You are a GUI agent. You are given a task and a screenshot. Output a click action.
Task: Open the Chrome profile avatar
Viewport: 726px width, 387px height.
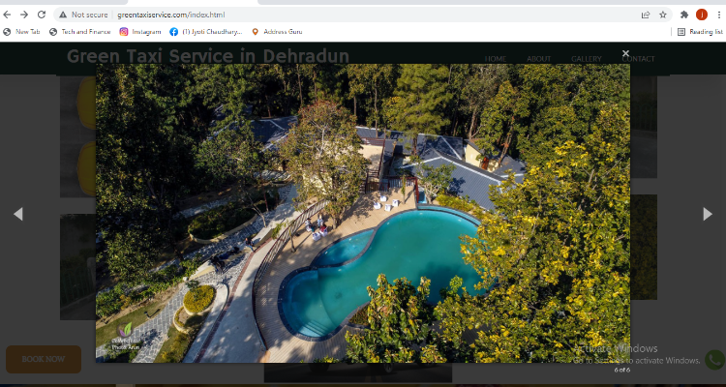point(702,15)
